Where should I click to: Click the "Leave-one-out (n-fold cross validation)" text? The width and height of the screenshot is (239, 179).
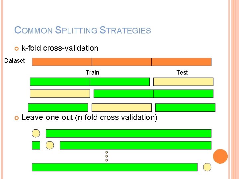pos(89,117)
